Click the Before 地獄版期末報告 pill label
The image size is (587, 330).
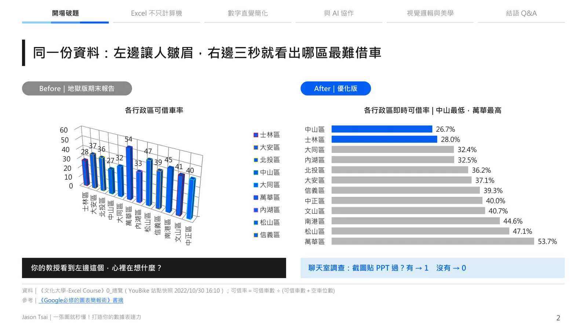pos(77,88)
